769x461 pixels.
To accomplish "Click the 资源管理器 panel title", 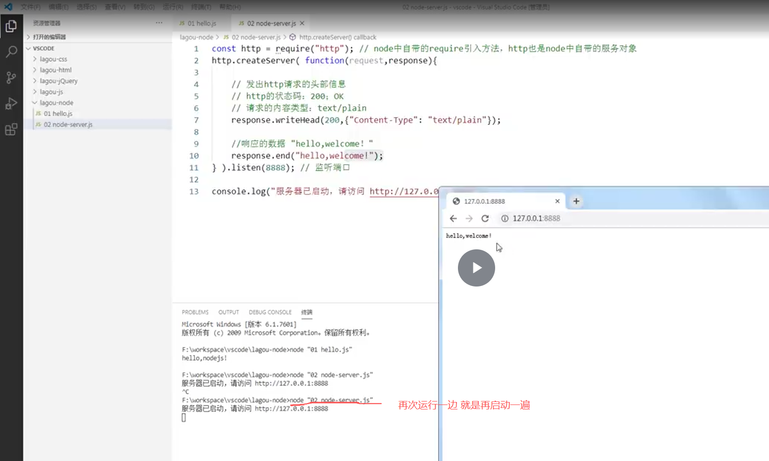I will tap(47, 23).
